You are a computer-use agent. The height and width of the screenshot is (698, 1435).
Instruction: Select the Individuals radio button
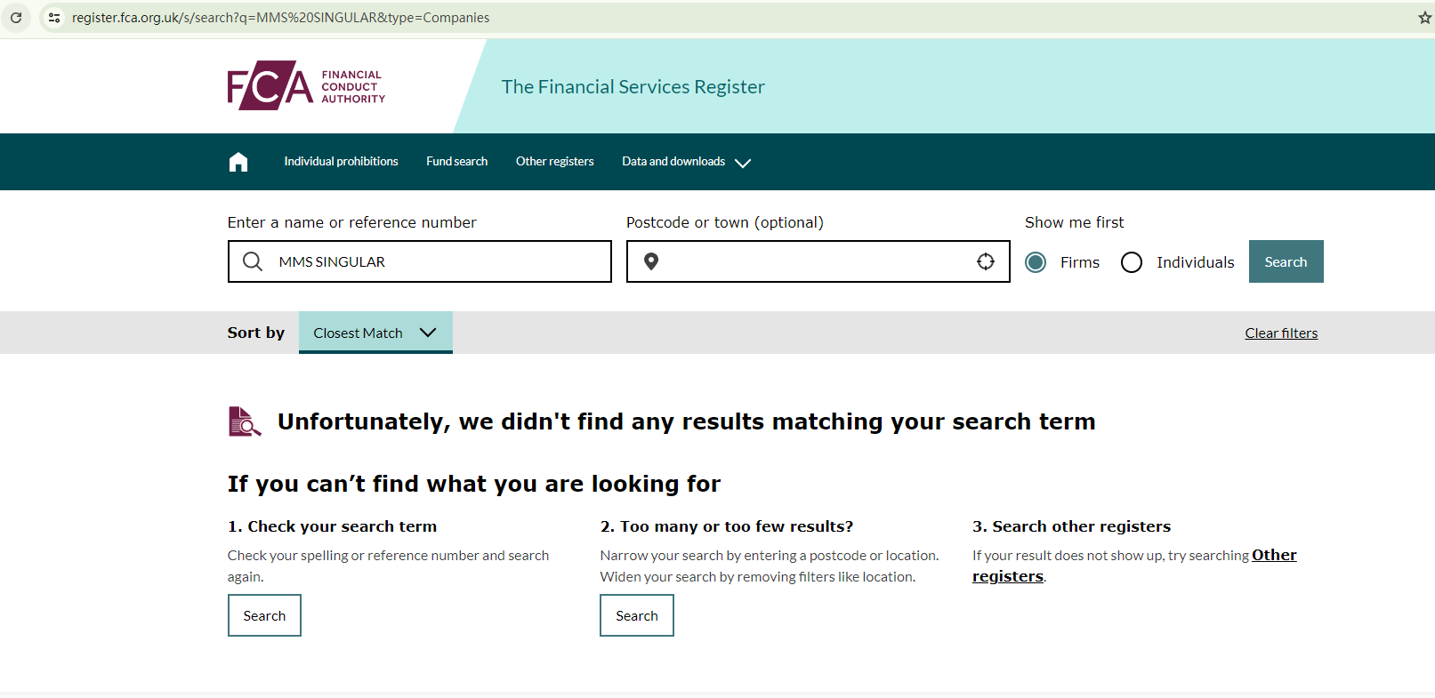click(1132, 262)
